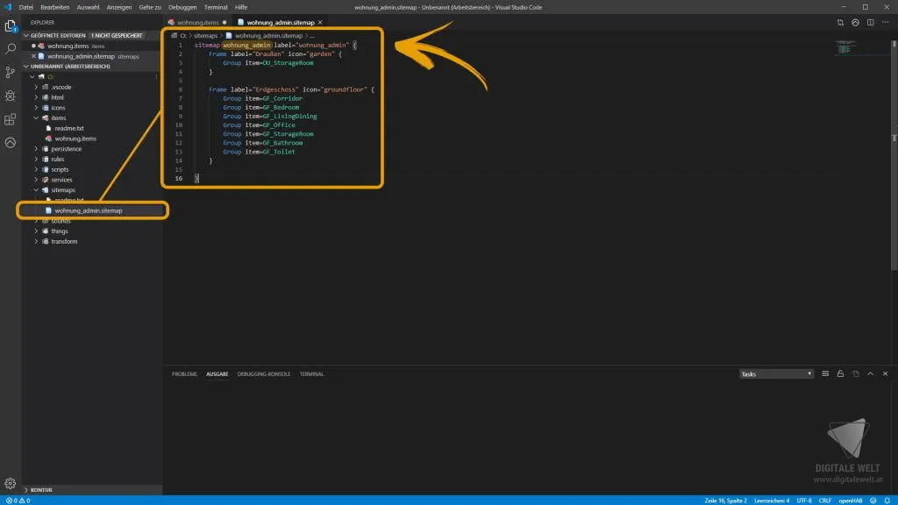Click the compare changes icon in editor toolbar

840,22
